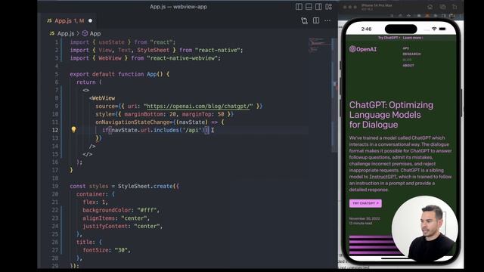This screenshot has width=484, height=272.
Task: Click the title: { line
Action: (89, 242)
